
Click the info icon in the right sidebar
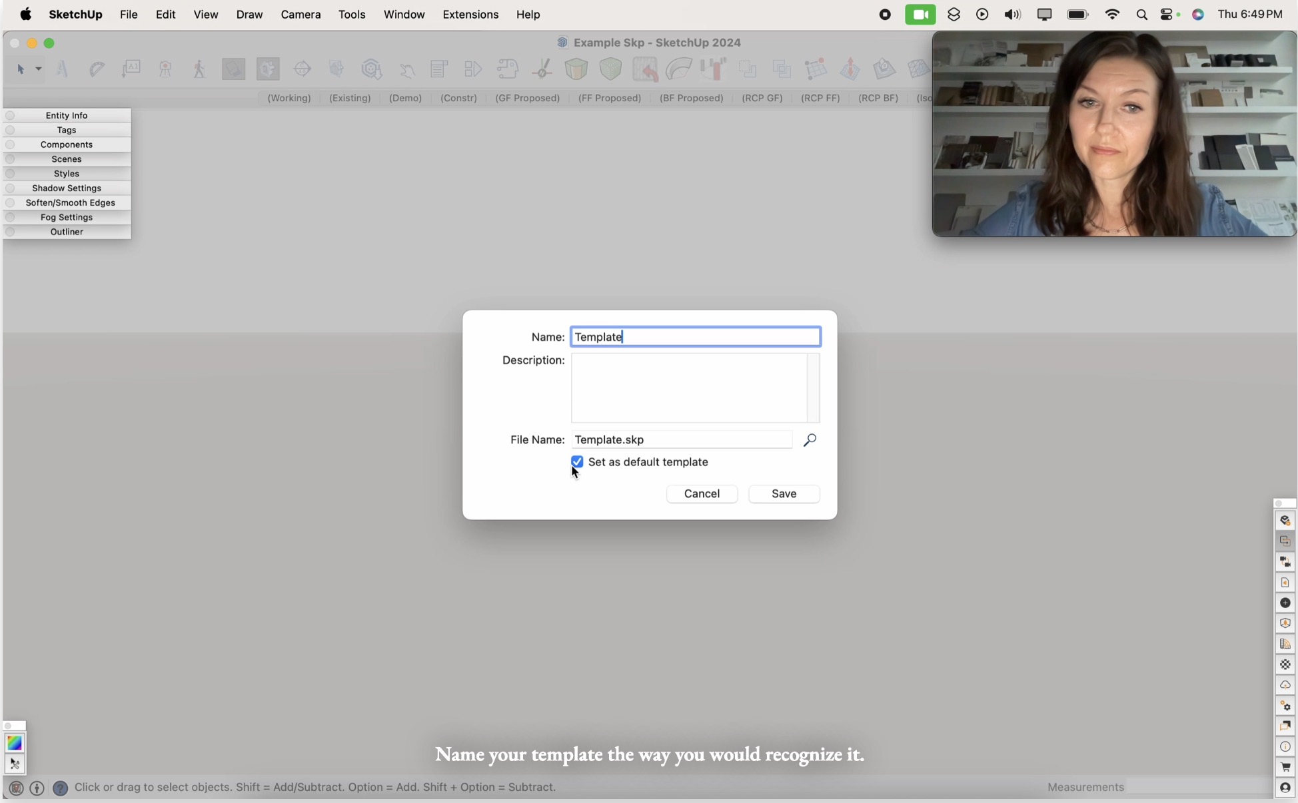coord(1285,746)
